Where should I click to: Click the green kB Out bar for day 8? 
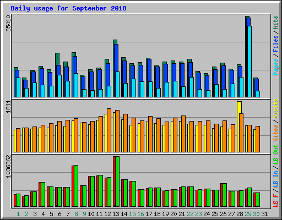[x=76, y=186]
